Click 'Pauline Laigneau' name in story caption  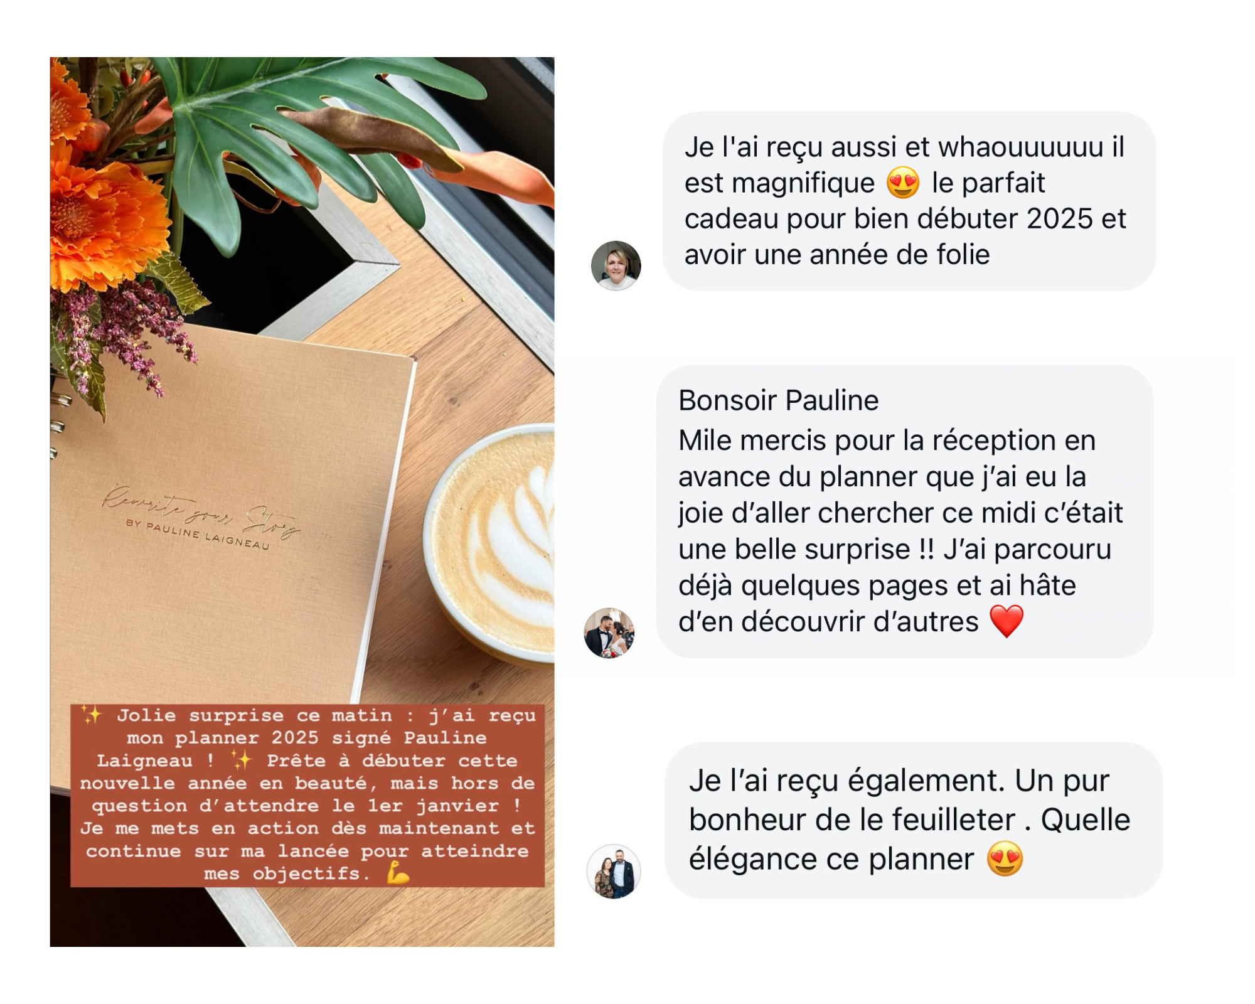click(x=292, y=749)
